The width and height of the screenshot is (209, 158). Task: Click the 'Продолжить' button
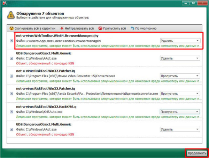pyautogui.click(x=197, y=153)
